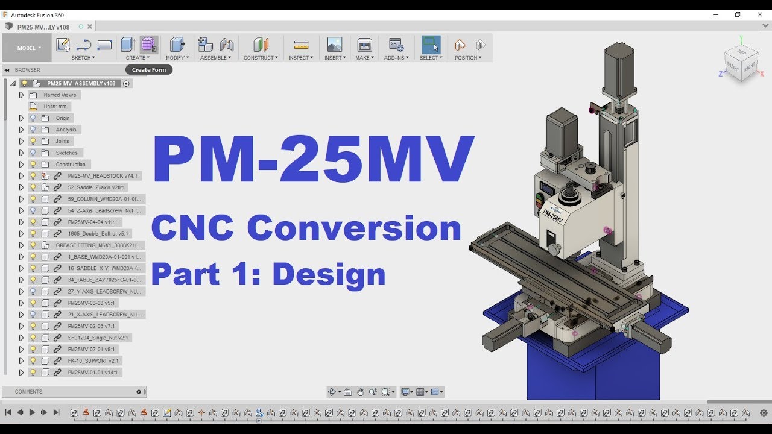Step to the next timeline feature
This screenshot has height=434, width=772.
(44, 413)
